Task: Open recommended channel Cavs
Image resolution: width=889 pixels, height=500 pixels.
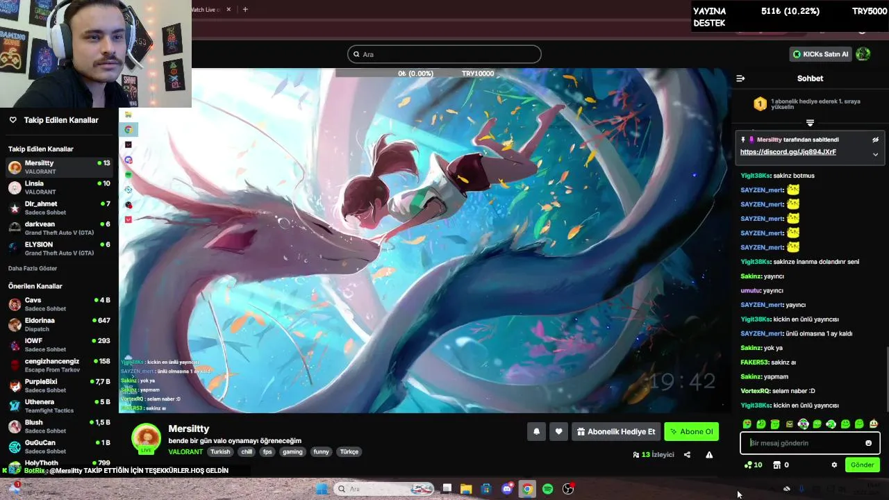Action: click(59, 304)
